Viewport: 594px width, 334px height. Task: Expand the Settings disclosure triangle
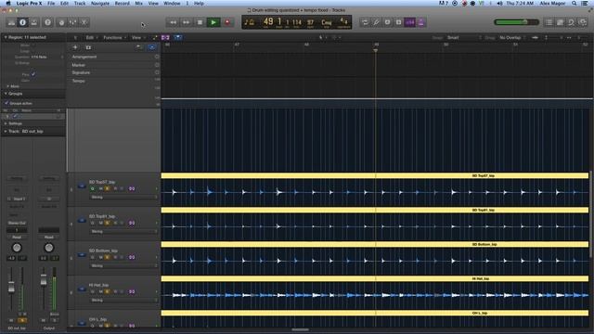[6, 123]
